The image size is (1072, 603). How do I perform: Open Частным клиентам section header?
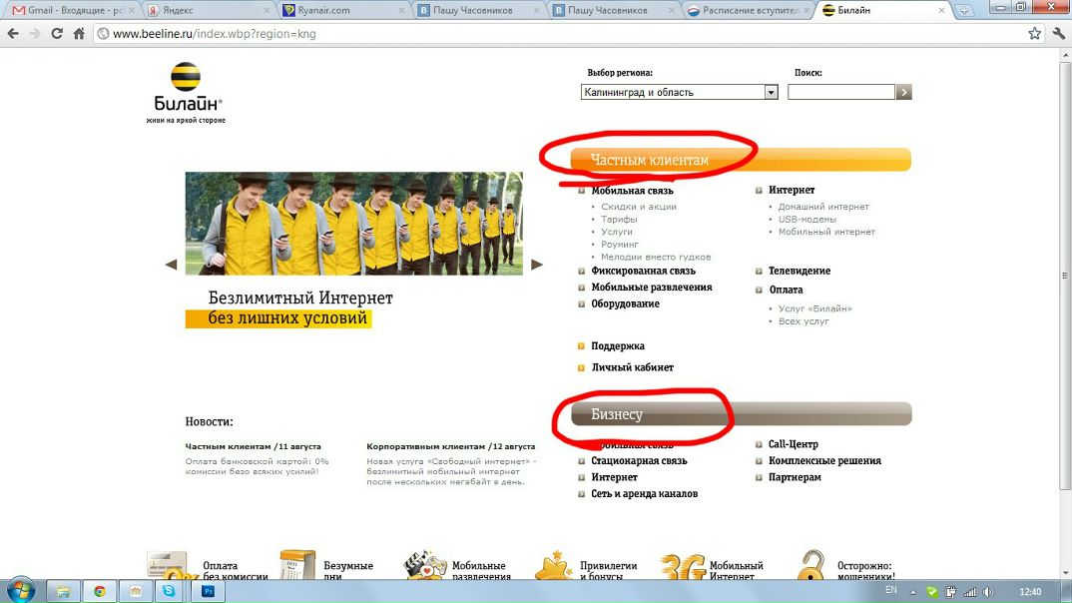741,160
